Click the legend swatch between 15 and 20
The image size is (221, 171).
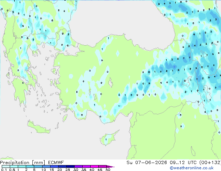[54, 166]
